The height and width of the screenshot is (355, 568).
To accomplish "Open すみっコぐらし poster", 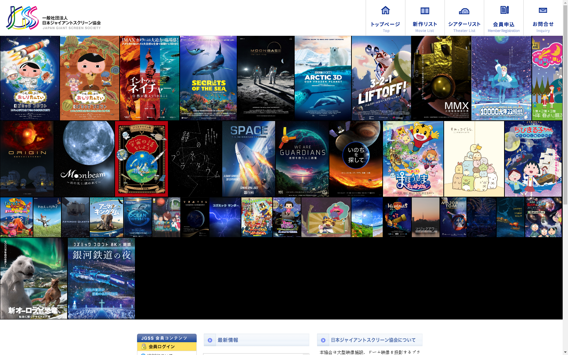I will click(474, 159).
